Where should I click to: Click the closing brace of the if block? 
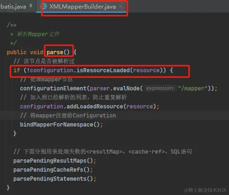(15, 134)
